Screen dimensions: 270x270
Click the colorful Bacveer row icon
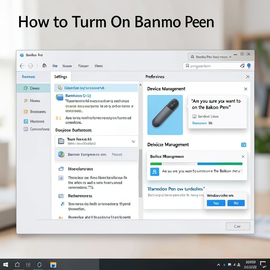point(61,155)
